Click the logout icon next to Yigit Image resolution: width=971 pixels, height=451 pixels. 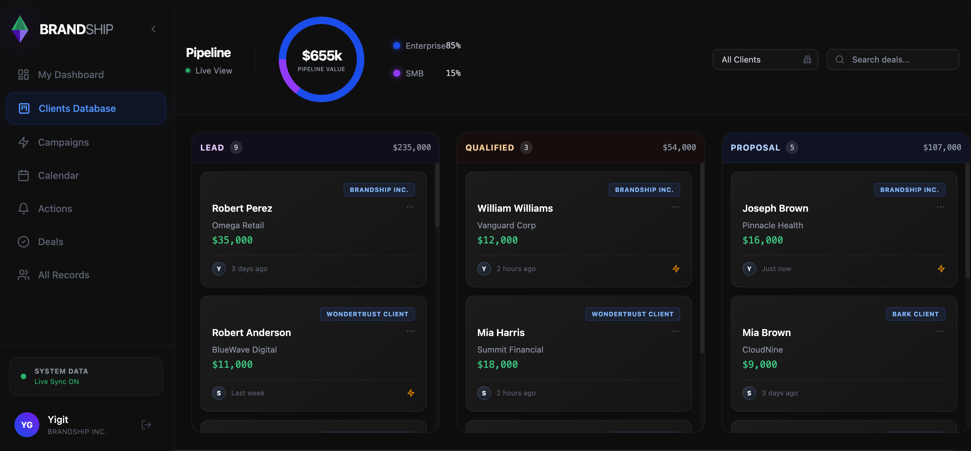[x=146, y=425]
